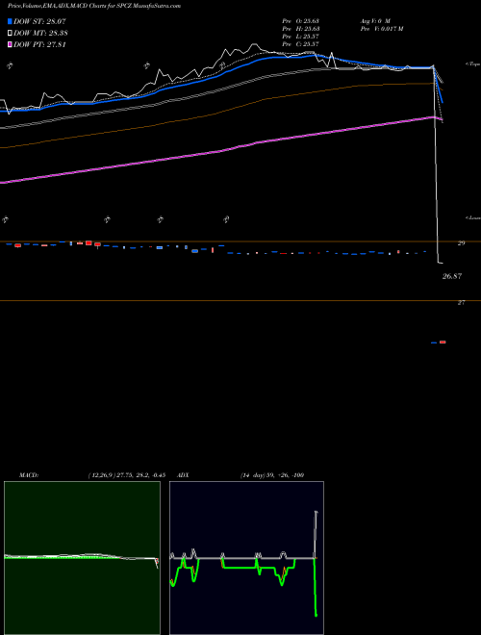Click the 'Pre V: 0.017 M' volume text
The width and height of the screenshot is (481, 635).
[382, 29]
